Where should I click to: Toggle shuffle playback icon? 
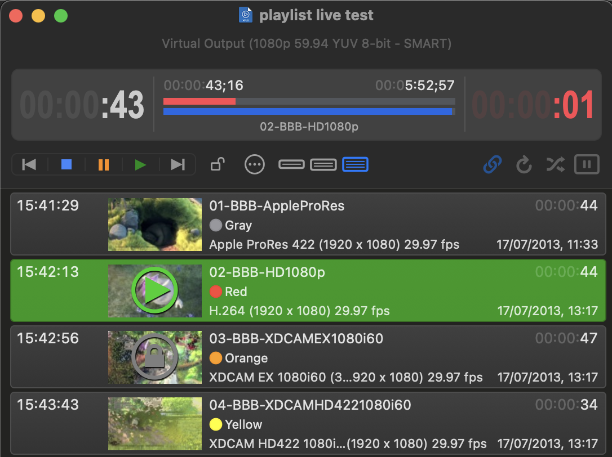pyautogui.click(x=556, y=164)
